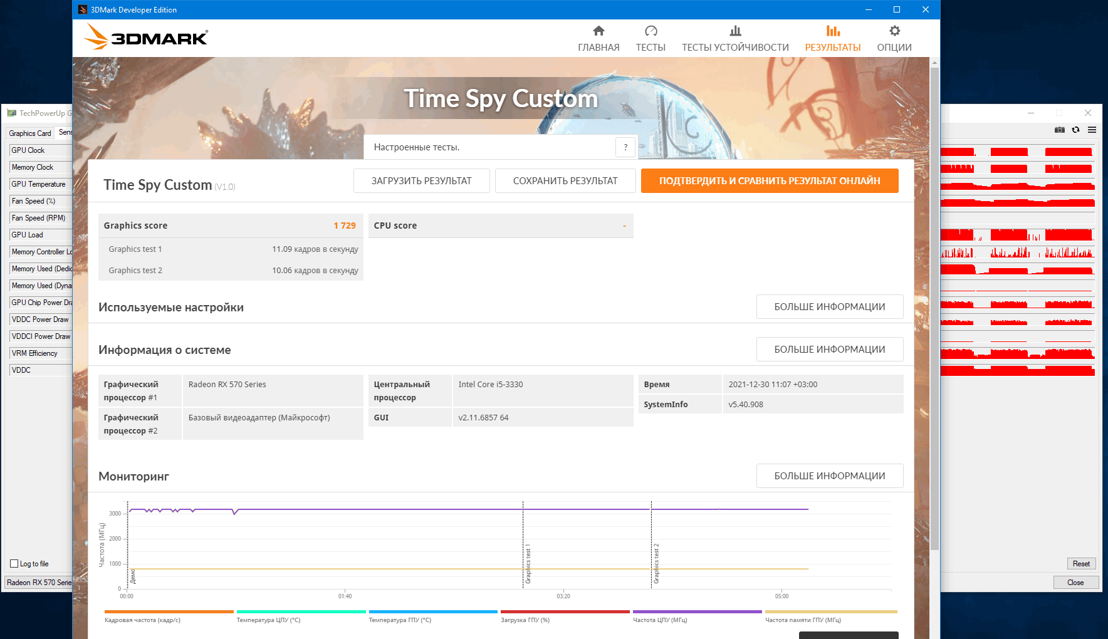Open Fan Speed (RPM) sensor dropdown in GPU-Z
The height and width of the screenshot is (639, 1108).
(x=41, y=218)
